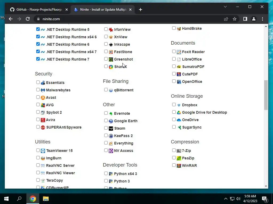
Task: Click the RealVNC Server label
Action: coord(61,166)
